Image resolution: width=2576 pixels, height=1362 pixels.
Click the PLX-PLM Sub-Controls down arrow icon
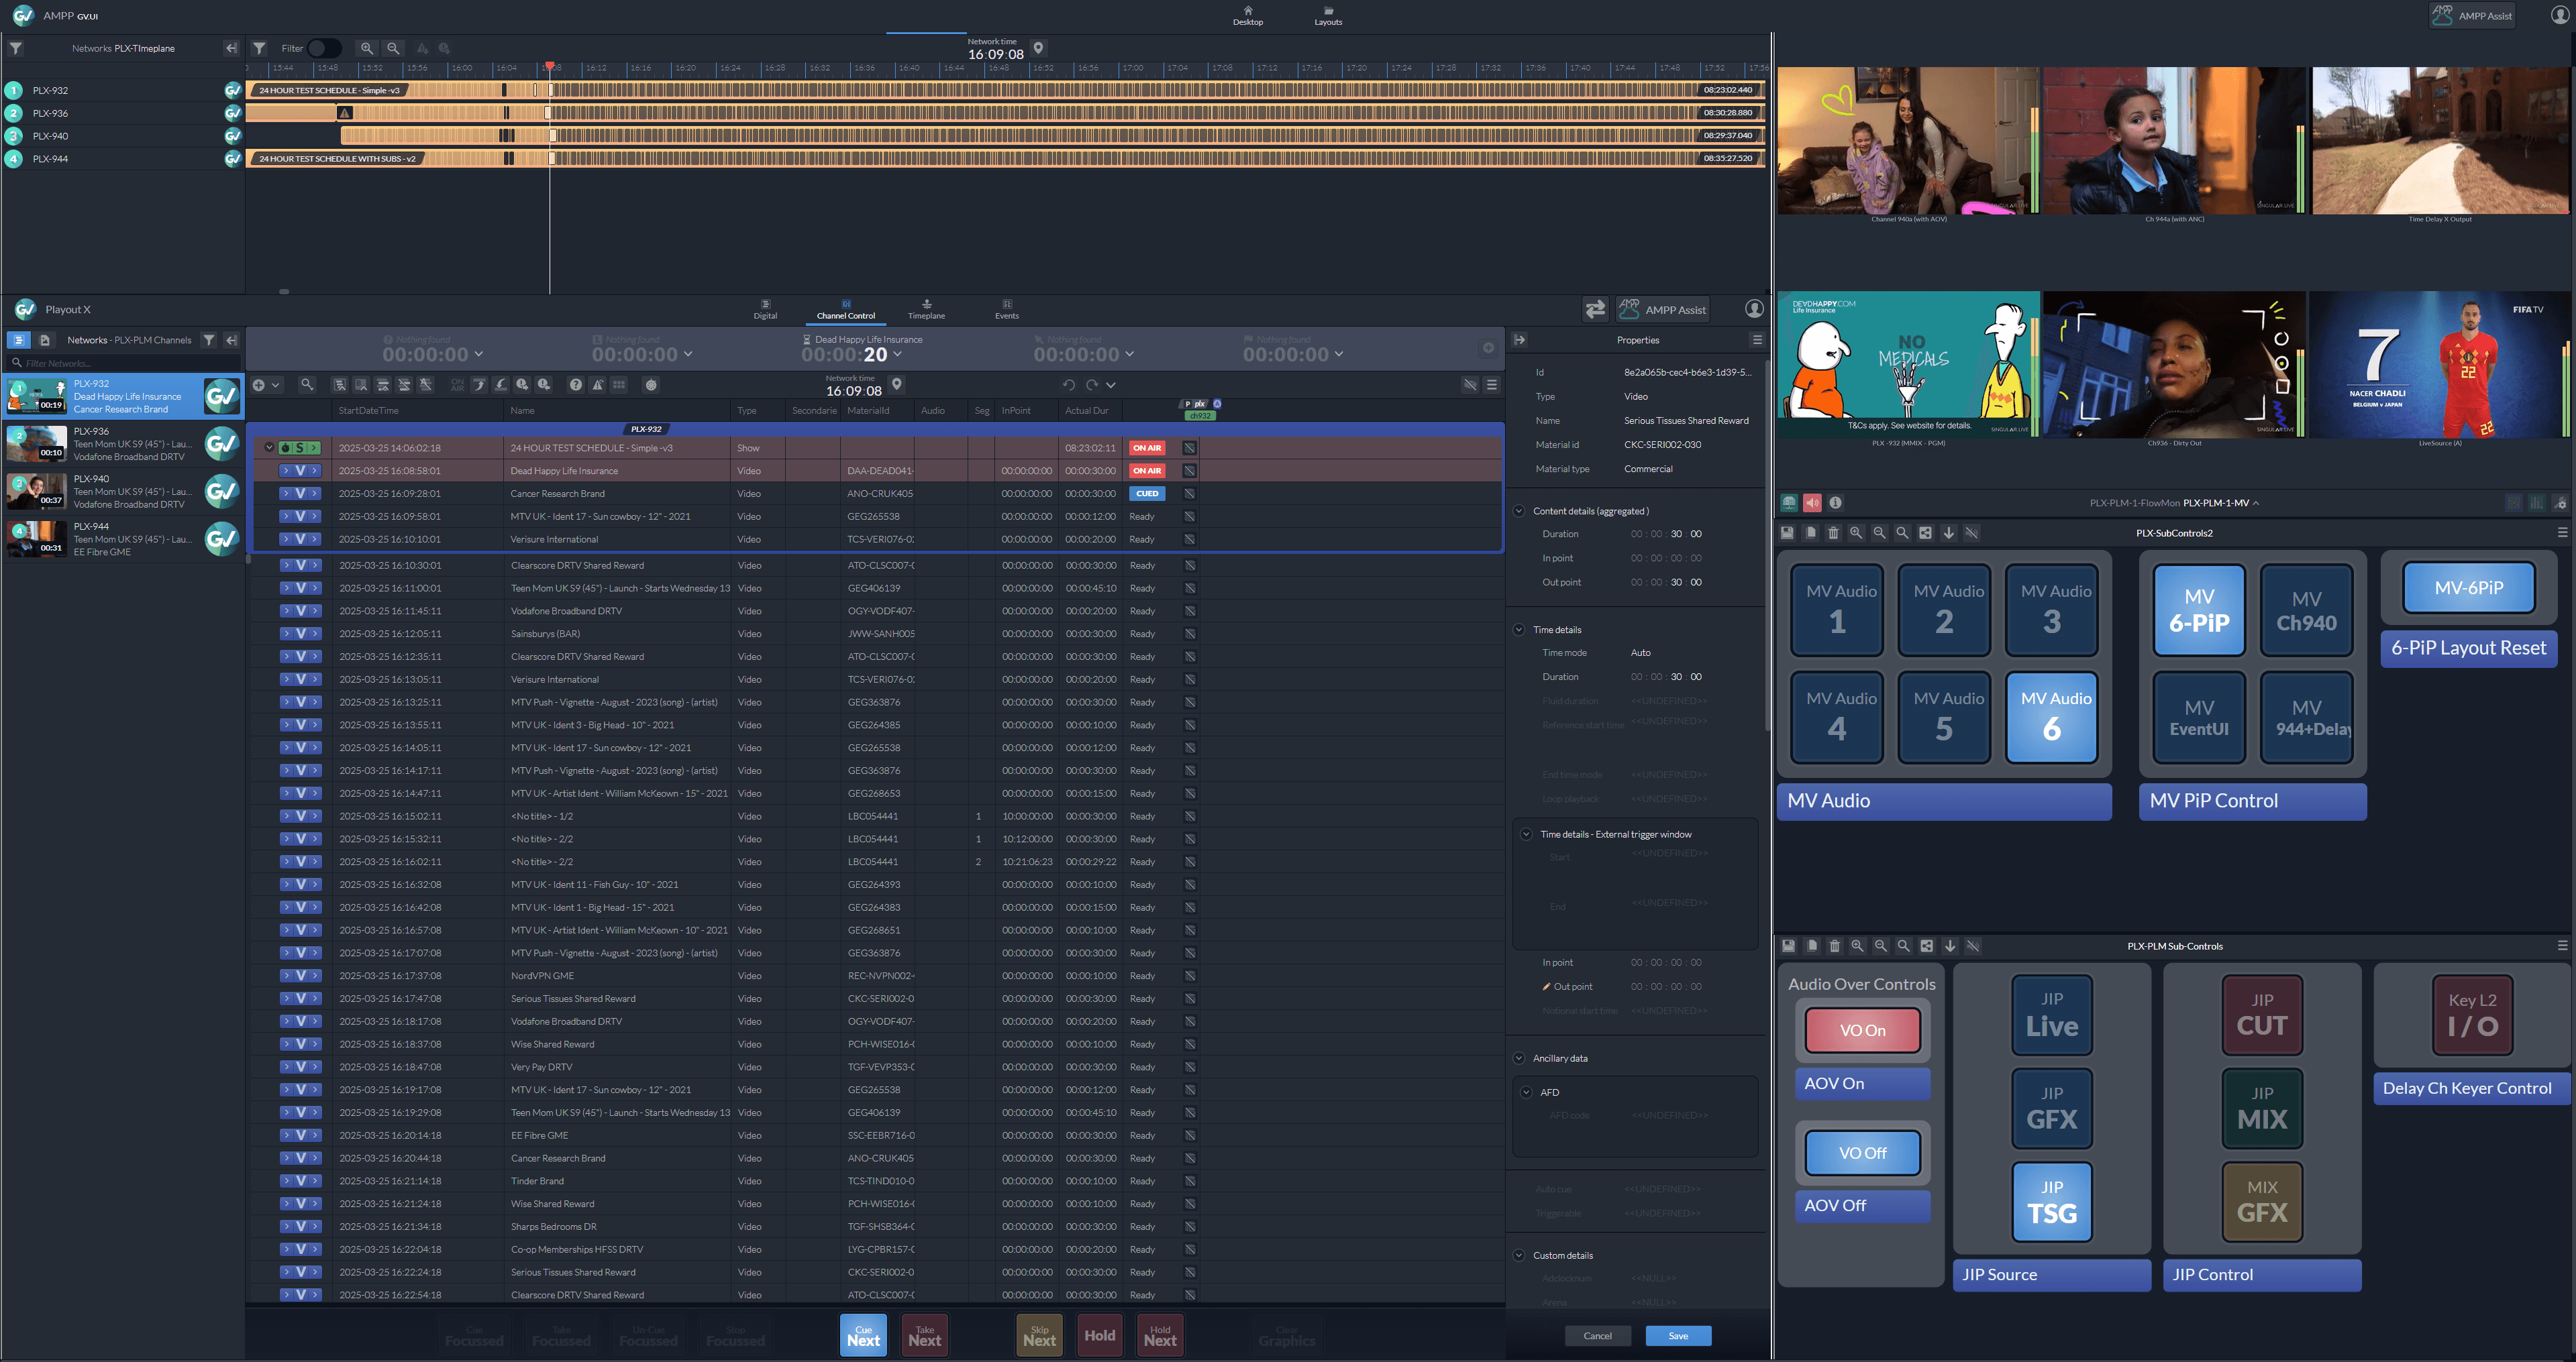coord(1950,946)
